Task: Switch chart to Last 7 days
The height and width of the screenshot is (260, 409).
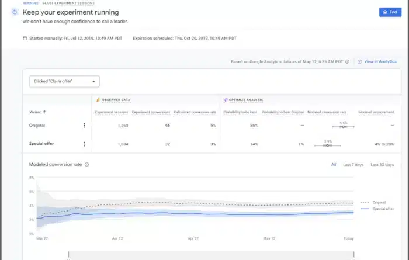Action: coord(353,165)
